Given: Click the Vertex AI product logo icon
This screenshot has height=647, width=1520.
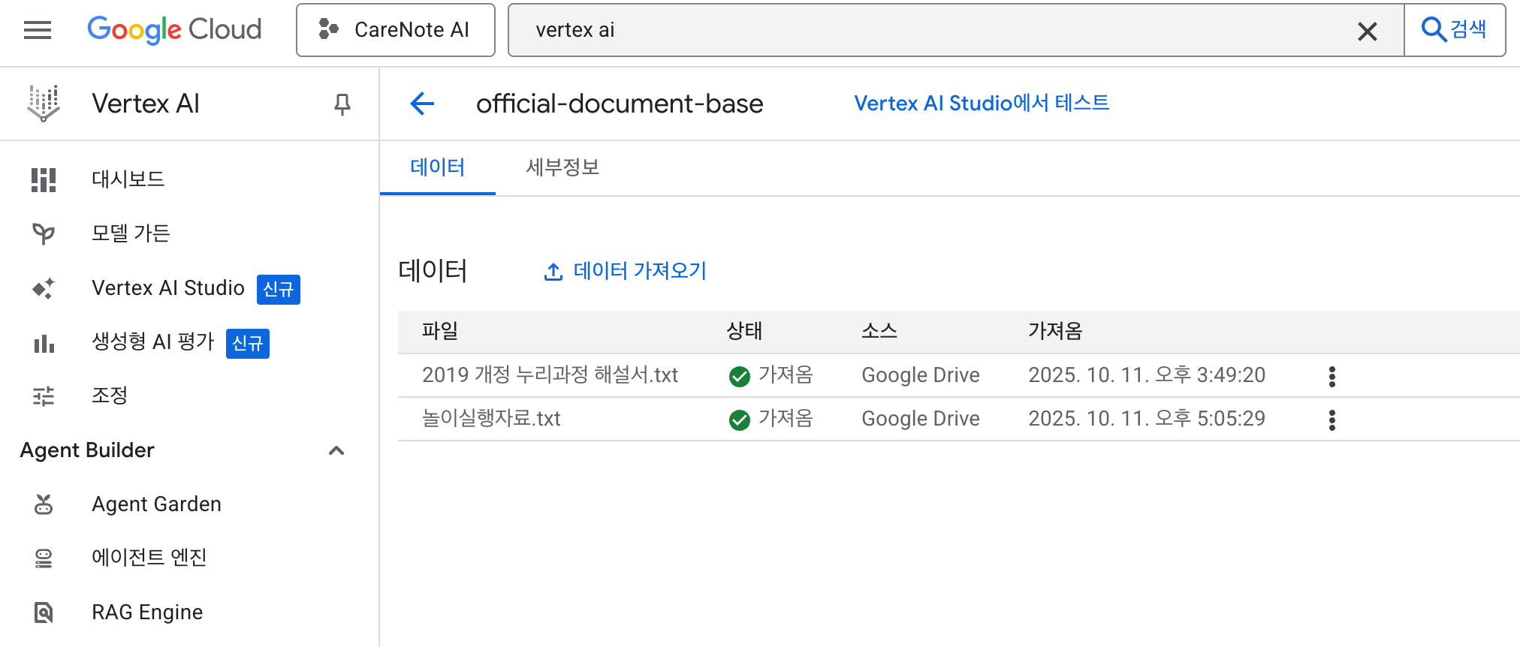Looking at the screenshot, I should tap(44, 104).
